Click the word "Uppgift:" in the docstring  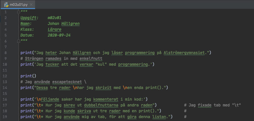click(30, 18)
